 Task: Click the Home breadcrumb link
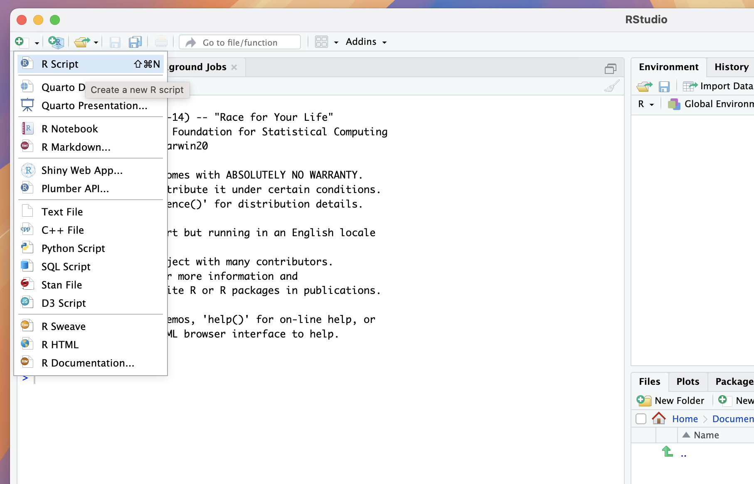coord(685,419)
